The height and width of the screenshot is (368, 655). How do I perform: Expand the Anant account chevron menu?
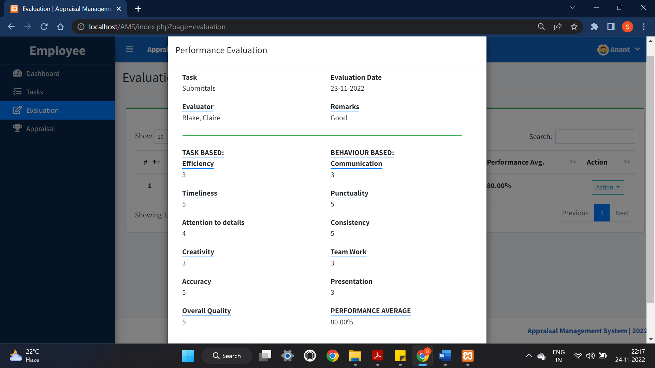click(x=637, y=49)
